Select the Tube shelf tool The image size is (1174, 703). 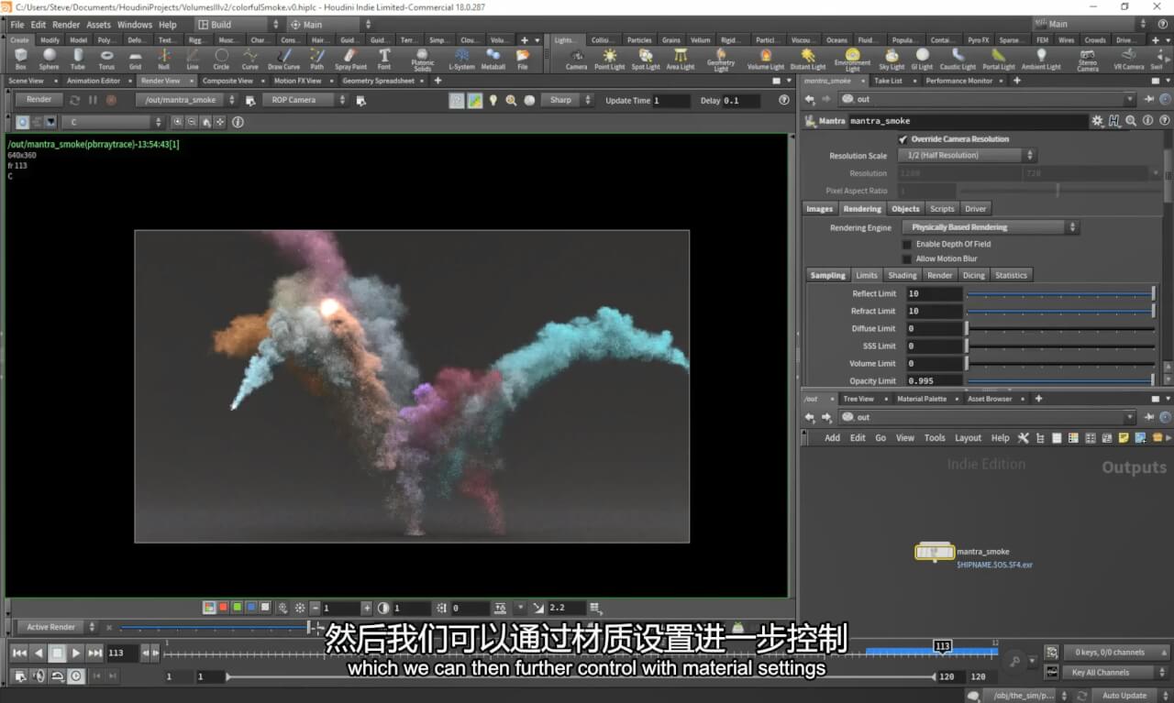(x=78, y=60)
